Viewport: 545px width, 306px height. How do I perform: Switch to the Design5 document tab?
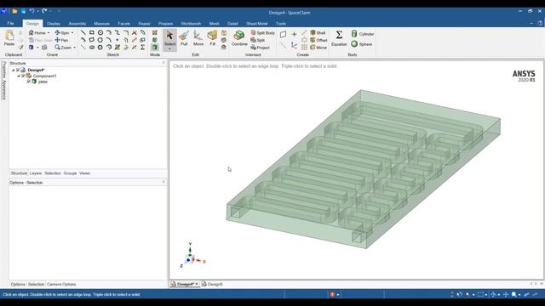coord(212,284)
